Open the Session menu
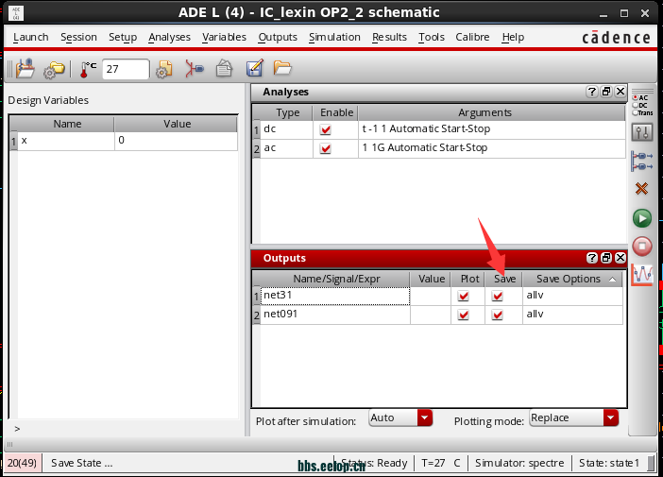 pyautogui.click(x=78, y=37)
